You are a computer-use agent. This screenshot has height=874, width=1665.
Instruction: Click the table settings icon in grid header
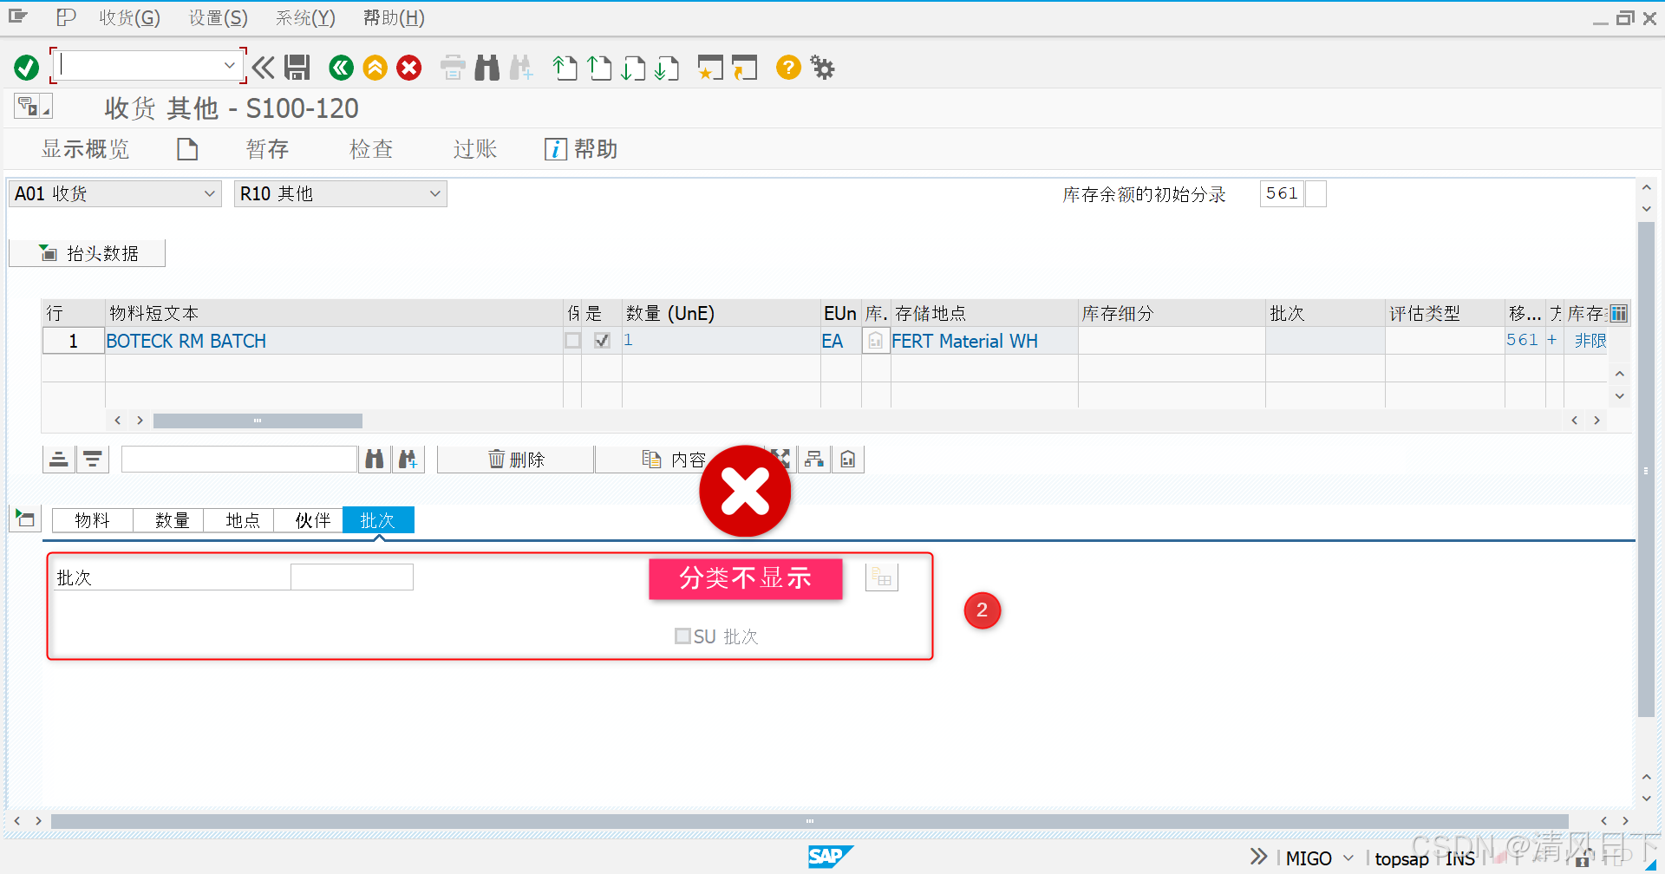pyautogui.click(x=1619, y=313)
